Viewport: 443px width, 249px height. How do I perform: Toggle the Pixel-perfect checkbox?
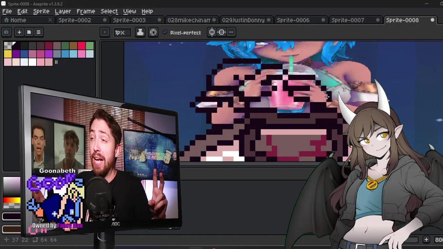(182, 33)
